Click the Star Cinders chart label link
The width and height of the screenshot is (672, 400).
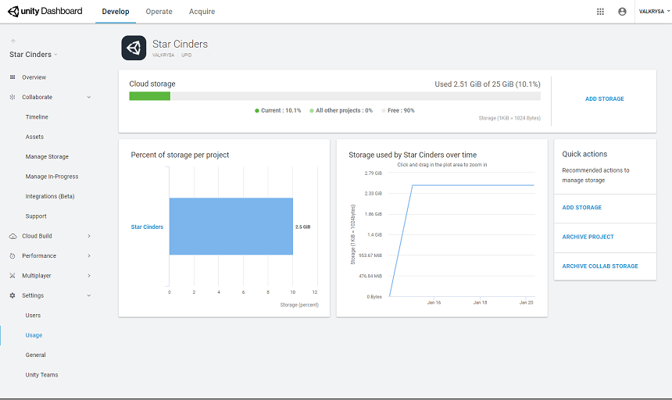[147, 227]
